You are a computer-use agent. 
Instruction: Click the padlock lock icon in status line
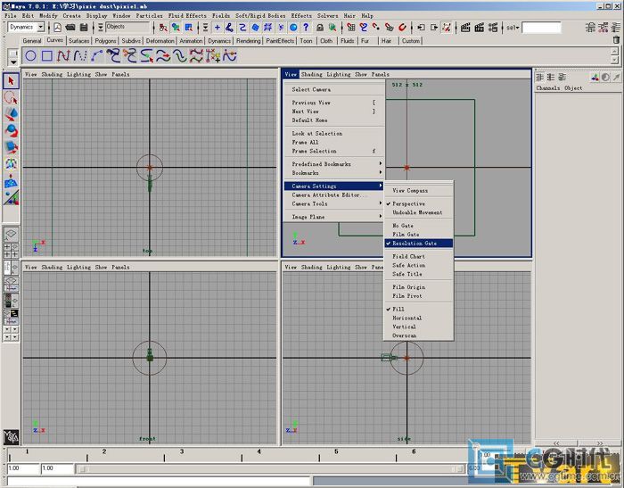[319, 28]
